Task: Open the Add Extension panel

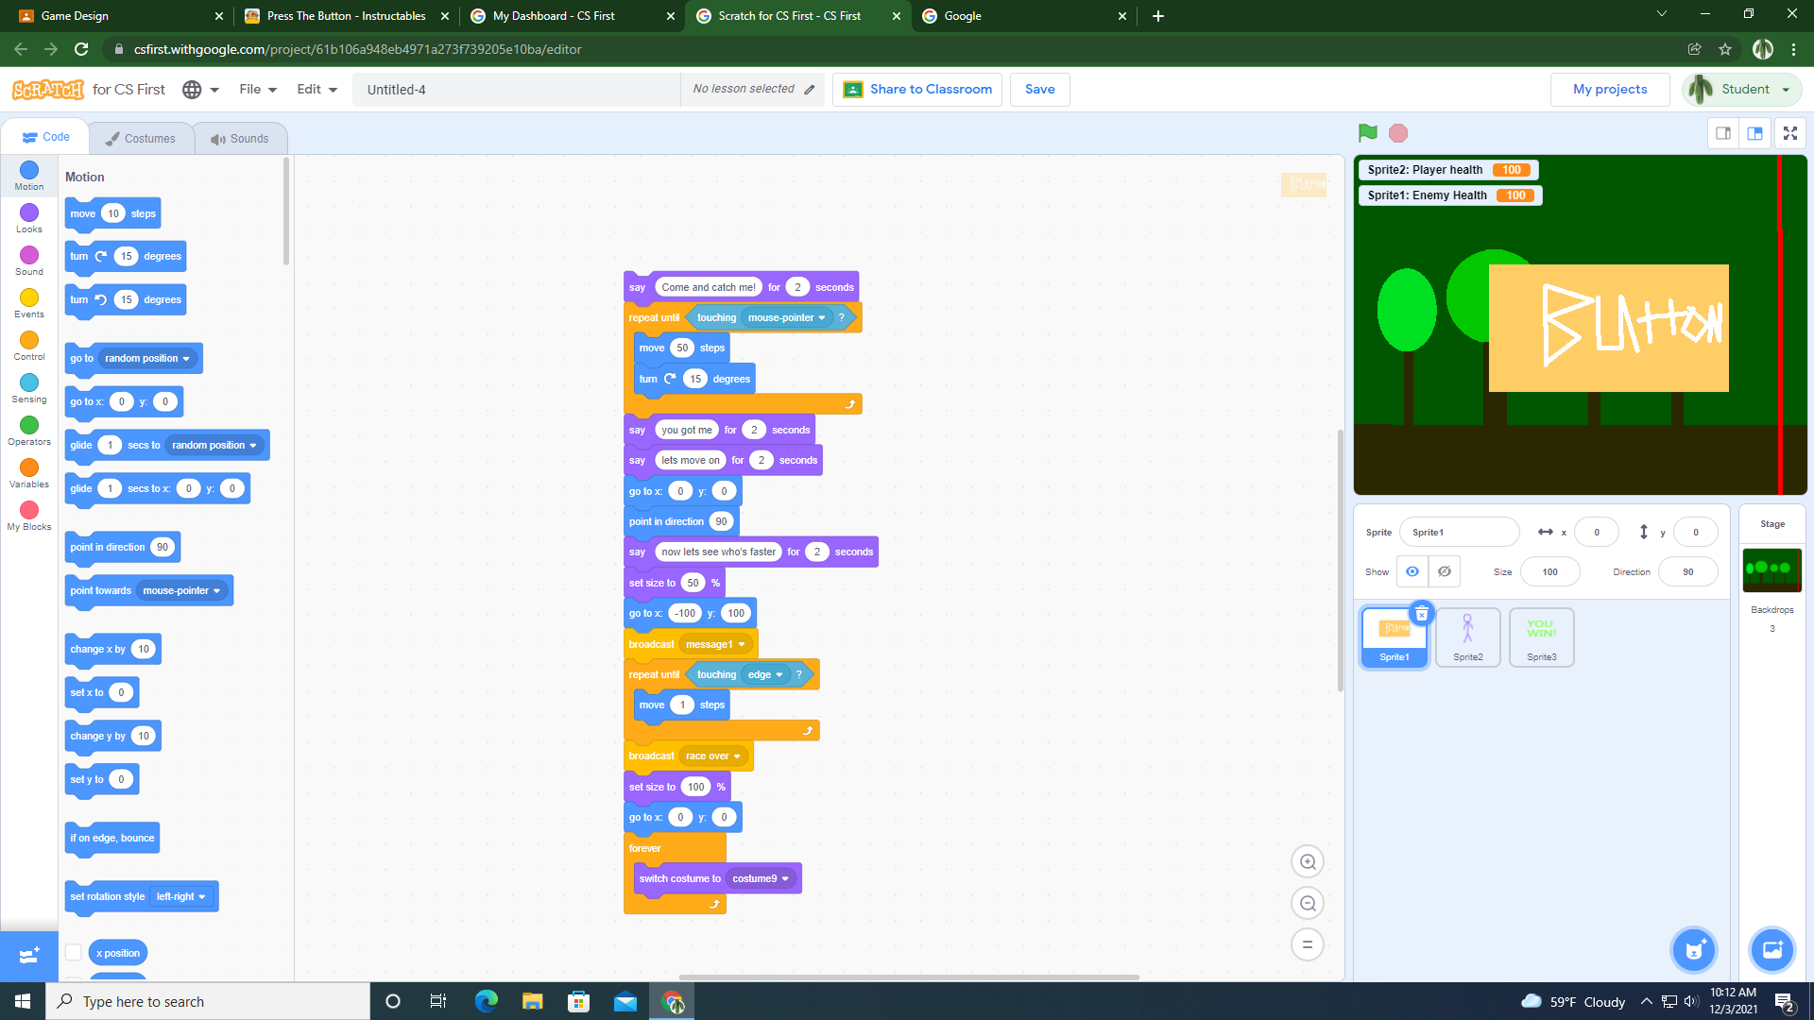Action: coord(28,955)
